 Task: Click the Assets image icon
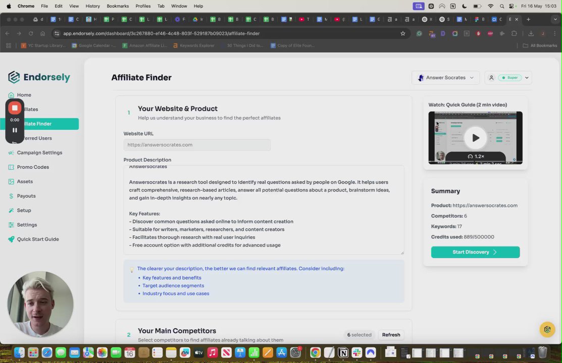coord(11,181)
